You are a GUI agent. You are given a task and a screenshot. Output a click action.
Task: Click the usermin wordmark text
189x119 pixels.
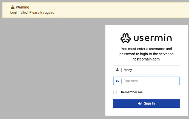153,38
